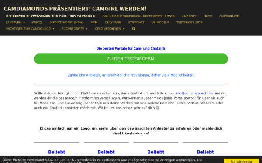
Task: Open the STRIPCHAT menu item
Action: pos(136,23)
